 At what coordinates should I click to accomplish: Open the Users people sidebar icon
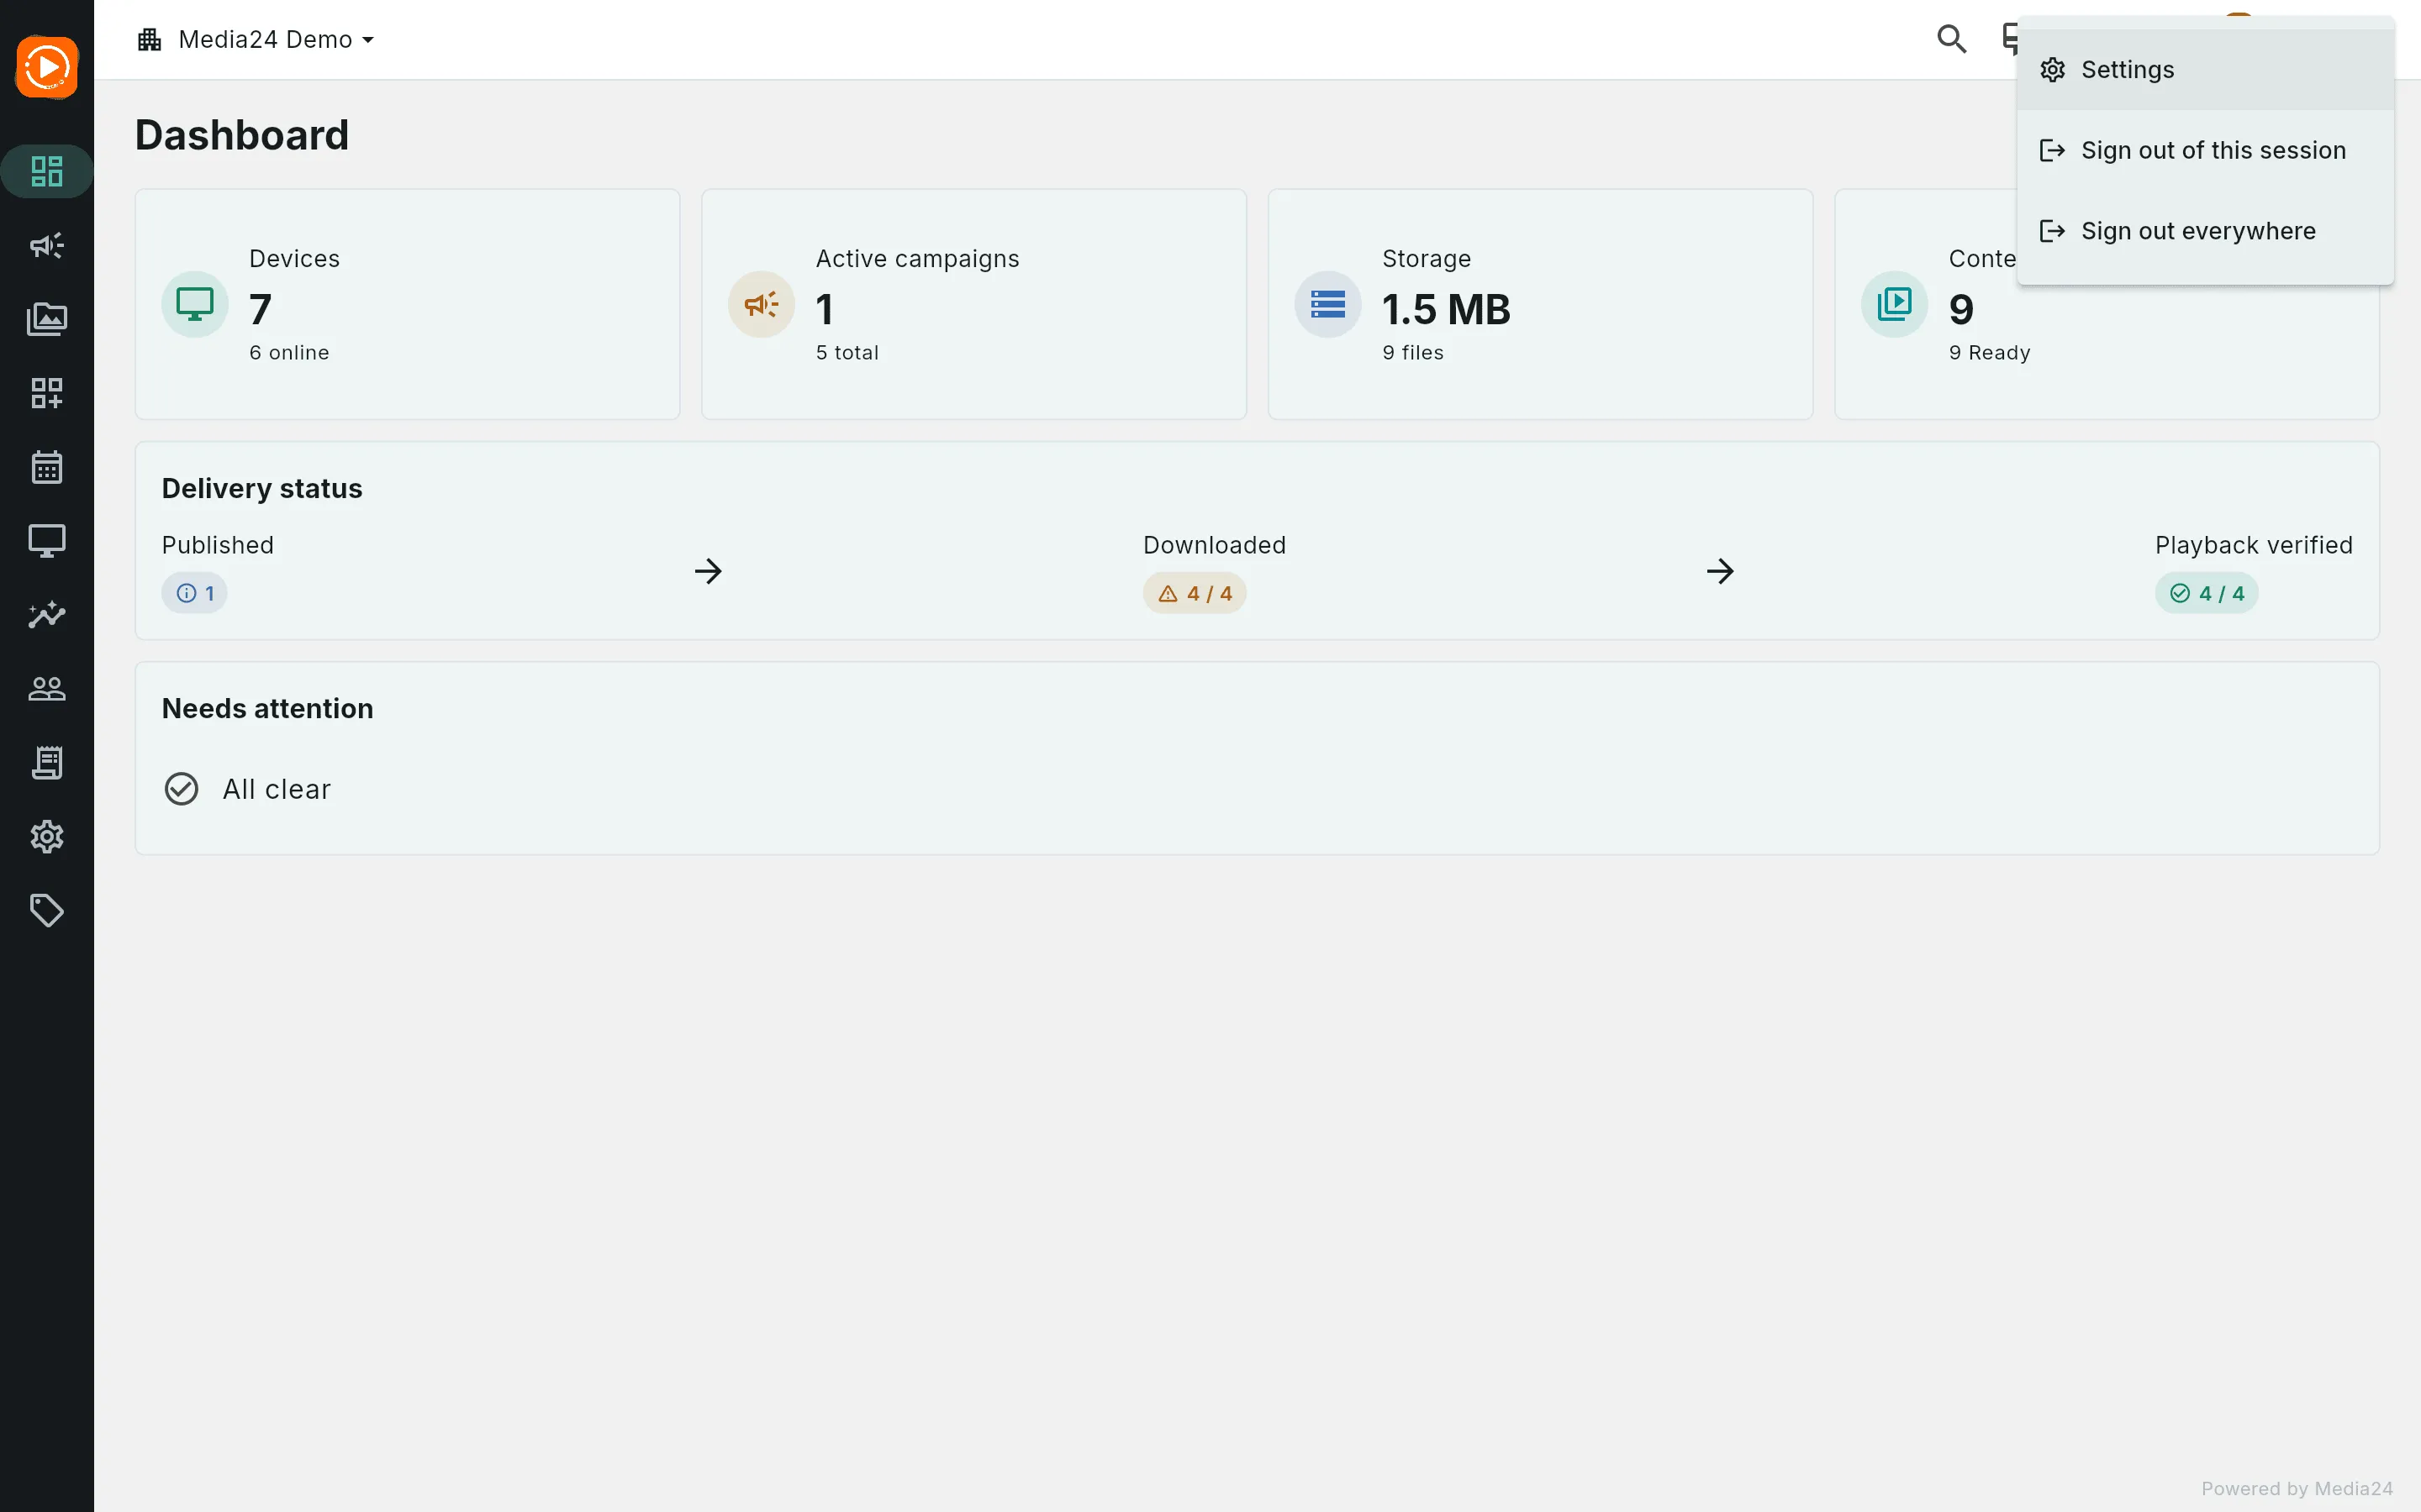(47, 688)
